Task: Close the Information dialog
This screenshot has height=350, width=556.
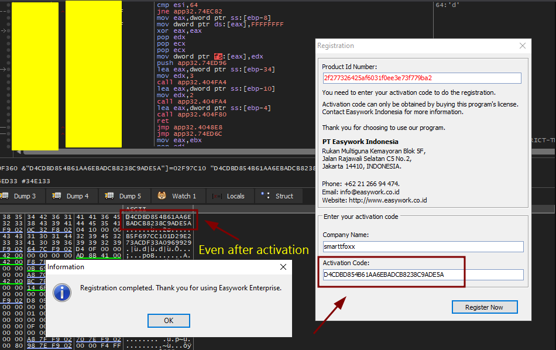Action: [x=283, y=267]
